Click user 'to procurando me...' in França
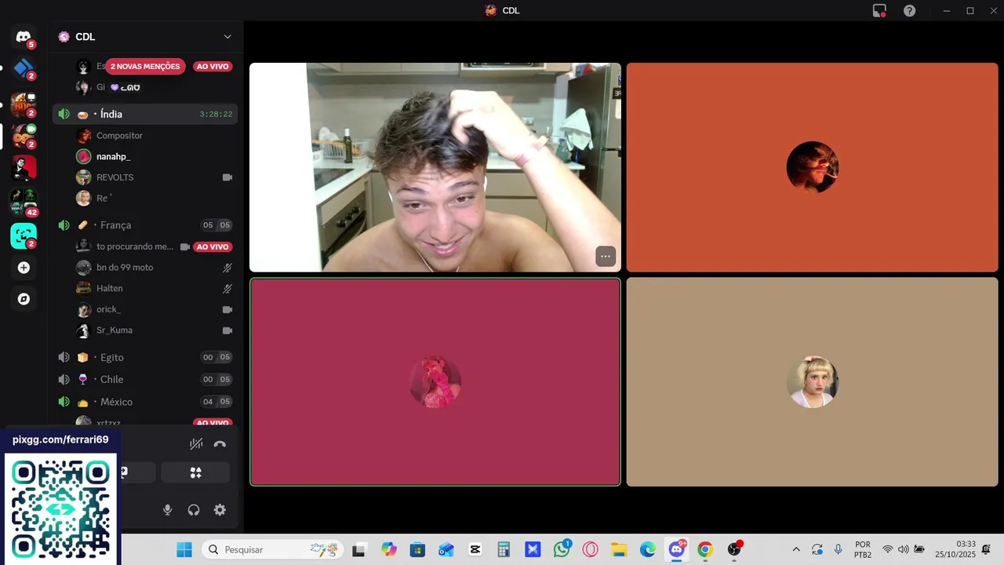Screen dimensions: 1004x565 [134, 246]
